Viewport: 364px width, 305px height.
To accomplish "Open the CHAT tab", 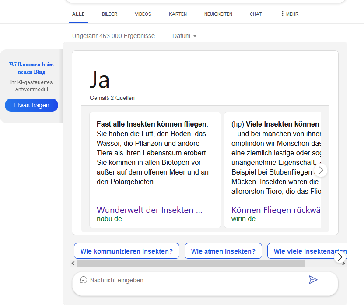I will coord(256,14).
